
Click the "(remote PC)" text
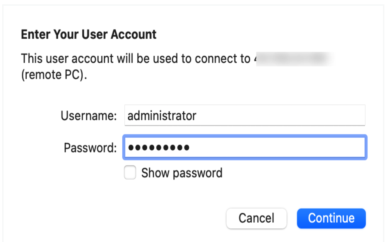(54, 76)
